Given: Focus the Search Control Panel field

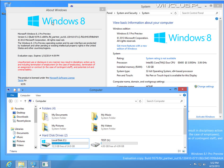Looking at the screenshot, I should pyautogui.click(x=200, y=13).
